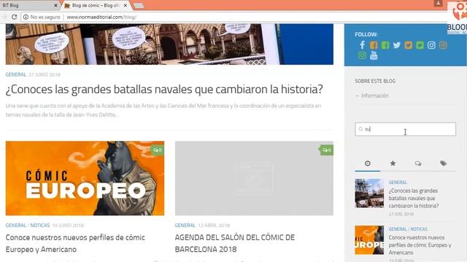Click the '27 JUNIO 2018' post date
The image size is (467, 262).
pos(45,74)
